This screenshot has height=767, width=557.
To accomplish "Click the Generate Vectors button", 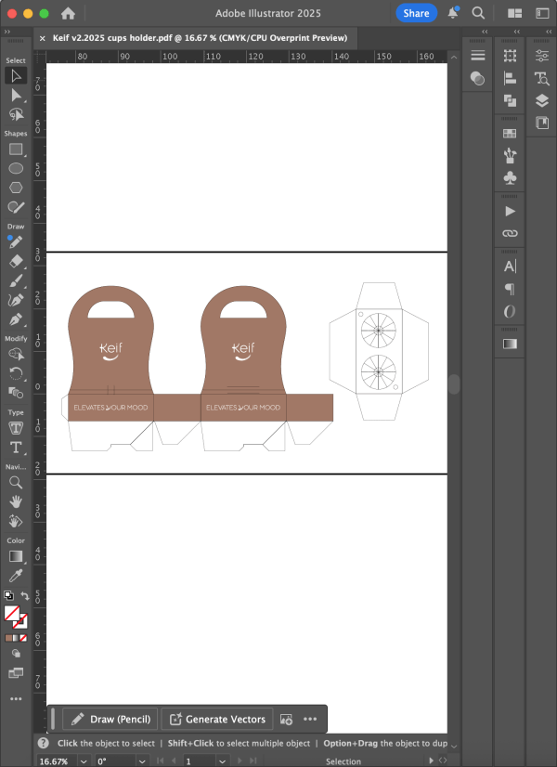I will click(217, 719).
